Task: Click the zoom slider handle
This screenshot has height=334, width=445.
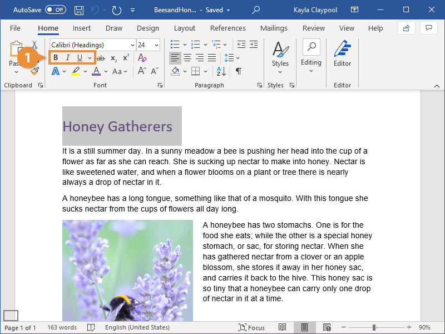Action: (374, 327)
